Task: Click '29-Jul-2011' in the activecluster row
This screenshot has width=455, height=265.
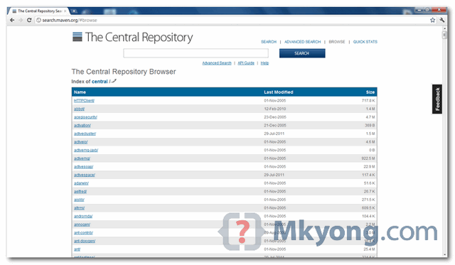Action: click(x=274, y=134)
